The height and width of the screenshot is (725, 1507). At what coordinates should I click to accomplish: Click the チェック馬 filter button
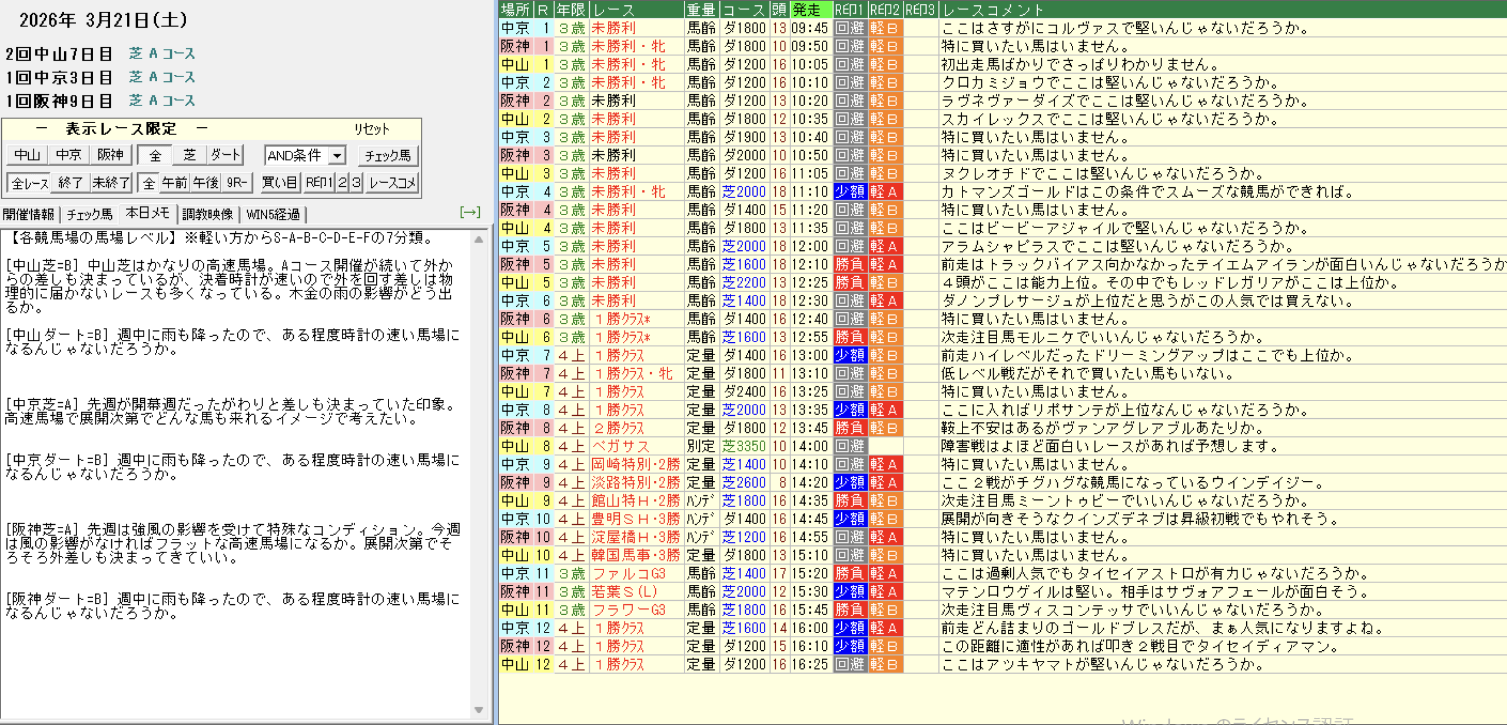[x=387, y=155]
